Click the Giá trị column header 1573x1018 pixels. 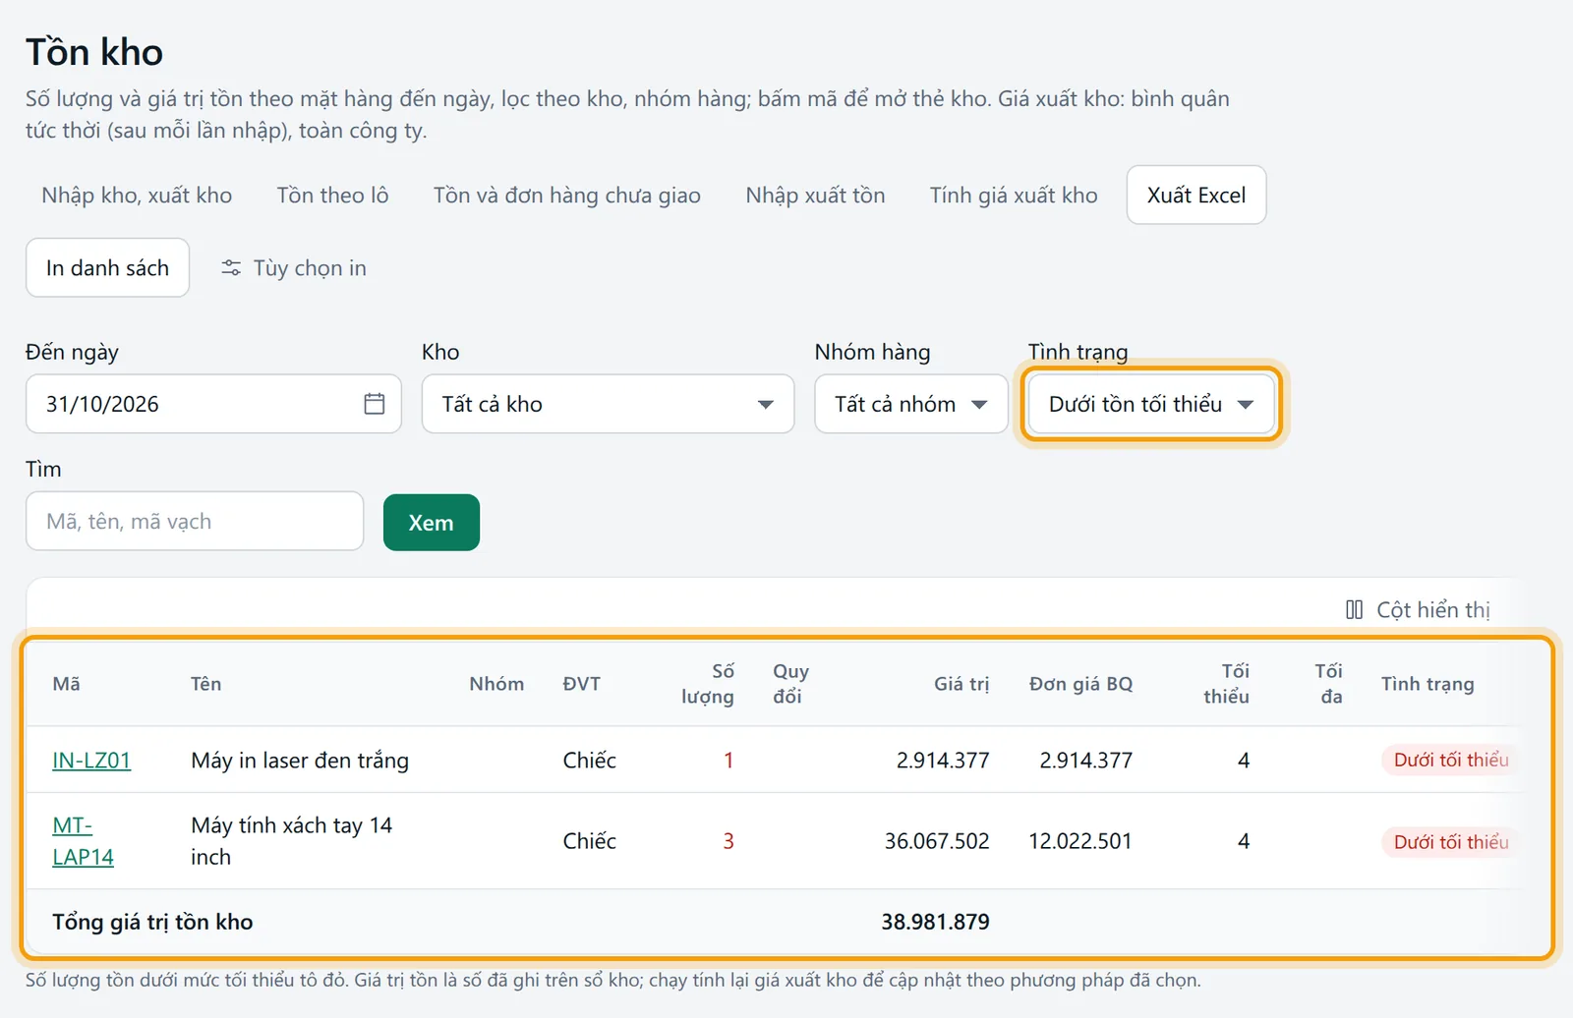961,684
